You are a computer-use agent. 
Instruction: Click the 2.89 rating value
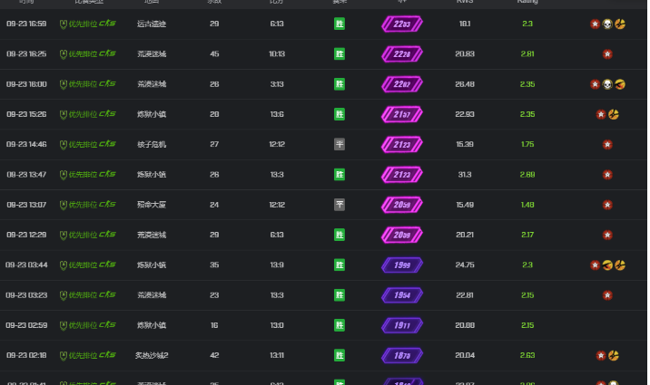tap(527, 175)
